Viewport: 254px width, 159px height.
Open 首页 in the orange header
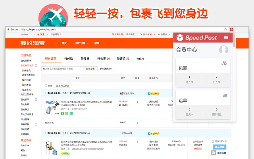pyautogui.click(x=64, y=43)
